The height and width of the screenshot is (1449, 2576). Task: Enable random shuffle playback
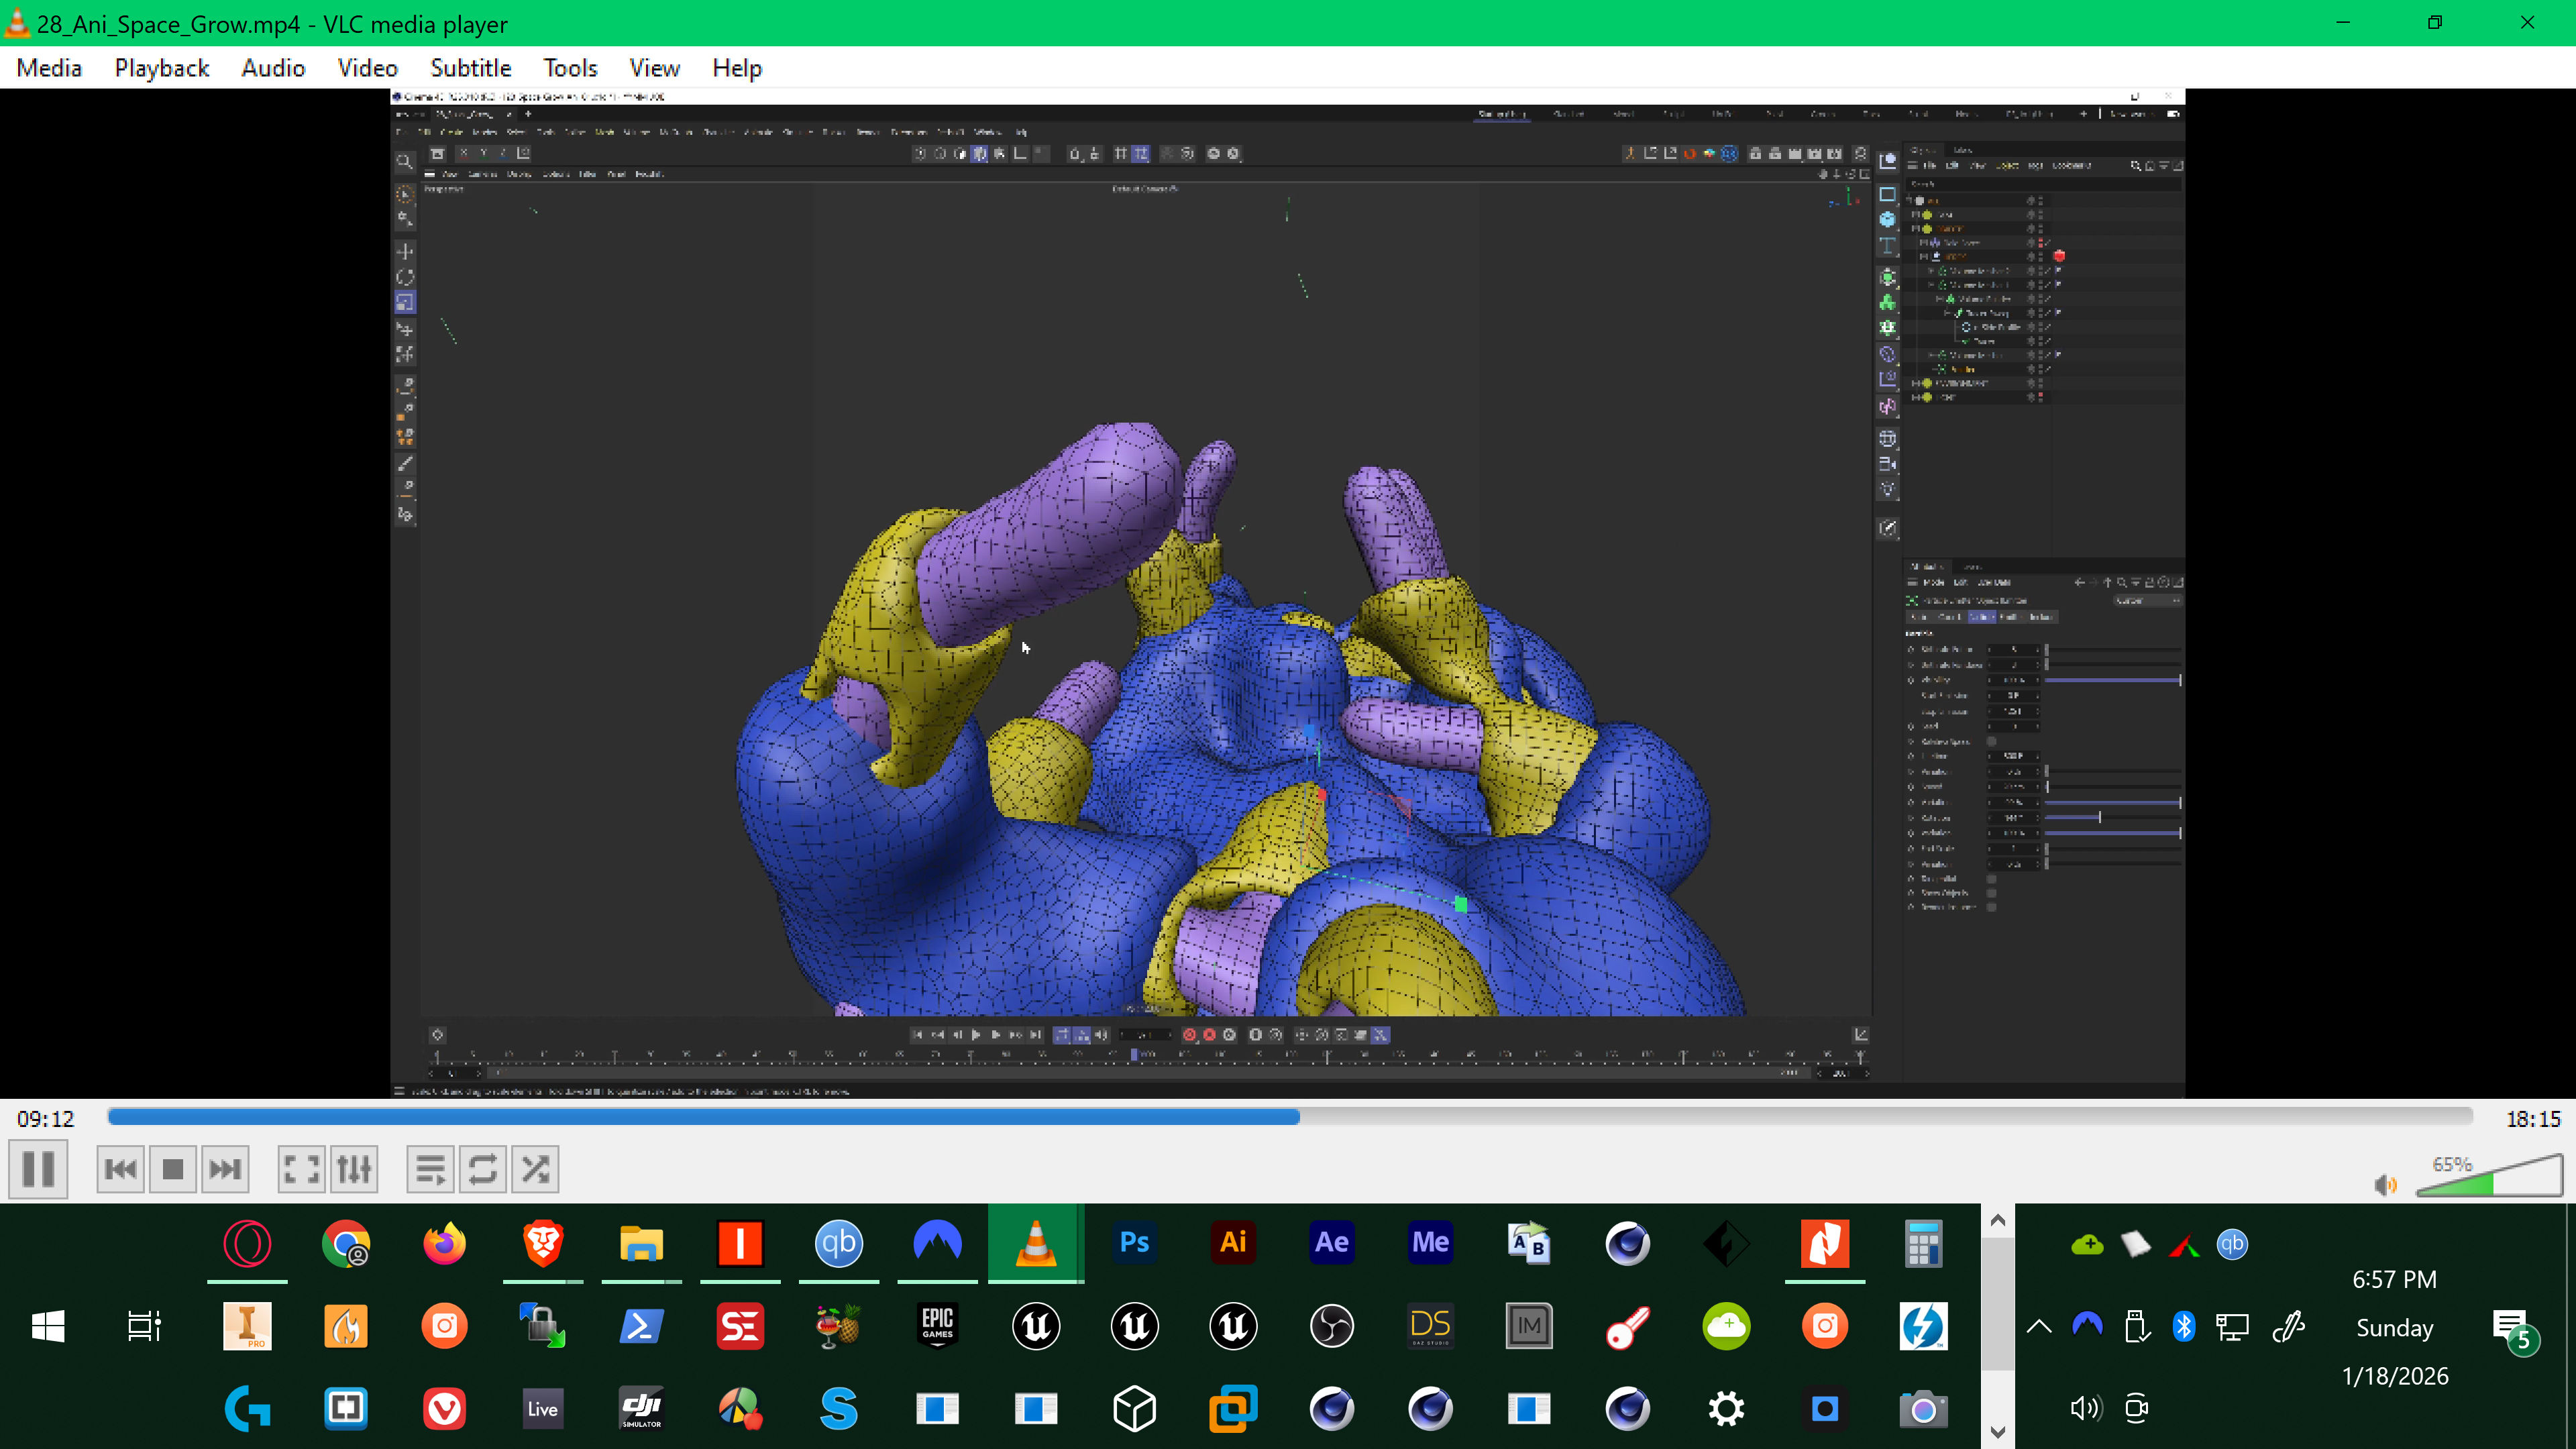pos(535,1169)
